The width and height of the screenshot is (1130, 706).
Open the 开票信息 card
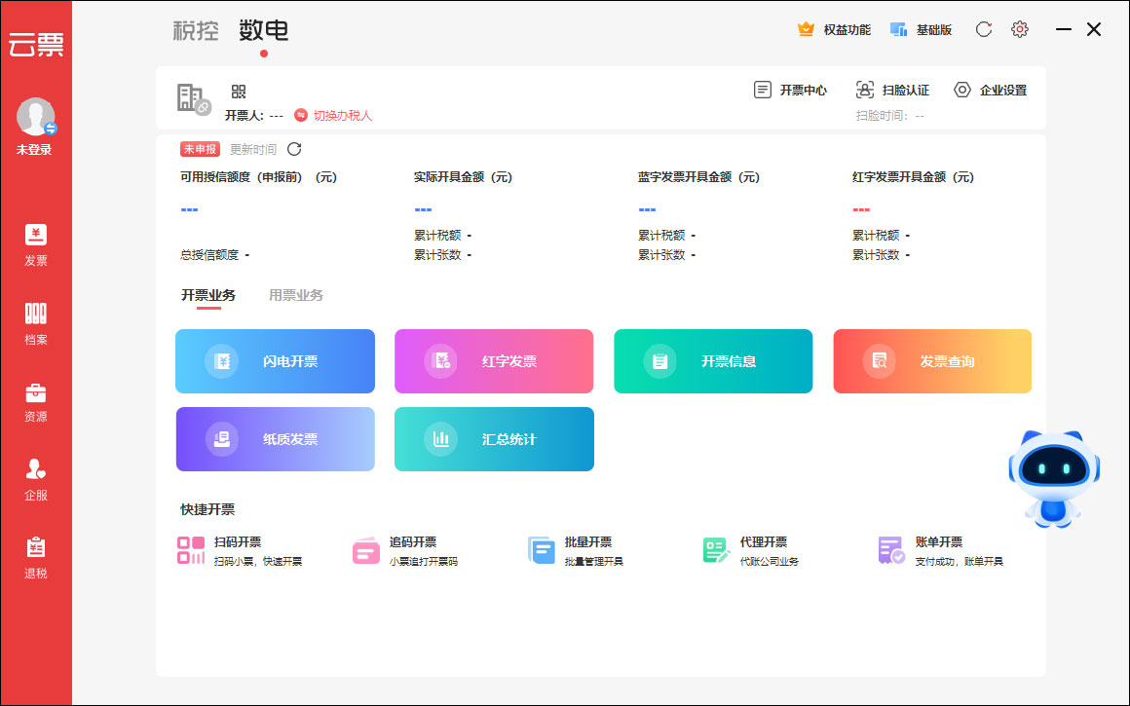pyautogui.click(x=713, y=361)
